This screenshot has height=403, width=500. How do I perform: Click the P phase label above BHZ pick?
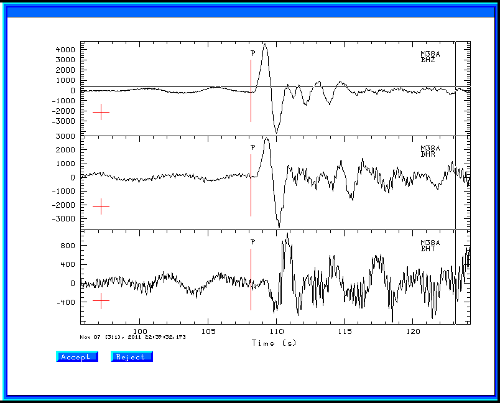tap(253, 53)
